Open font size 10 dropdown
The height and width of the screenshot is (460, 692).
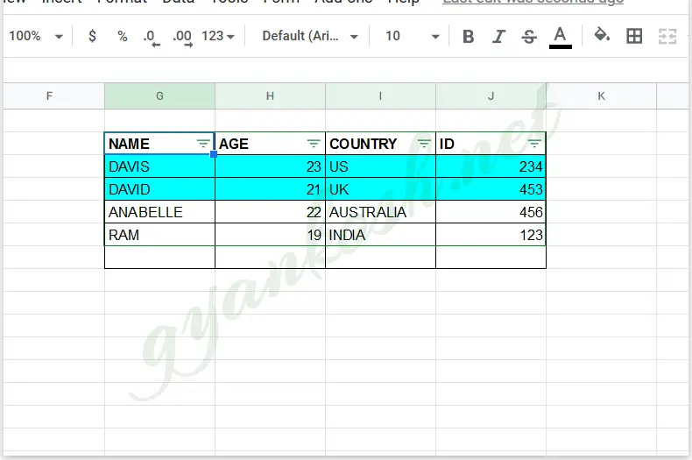point(413,36)
